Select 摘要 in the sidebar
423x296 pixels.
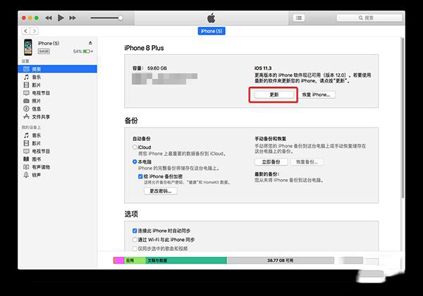[x=36, y=67]
